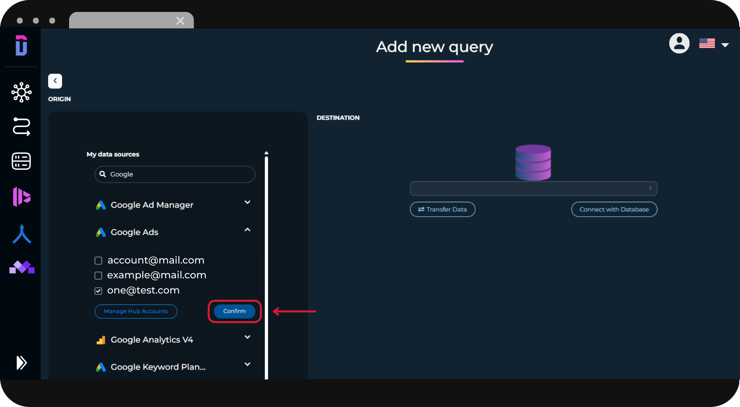Click the purple database icon
740x407 pixels.
click(x=533, y=162)
